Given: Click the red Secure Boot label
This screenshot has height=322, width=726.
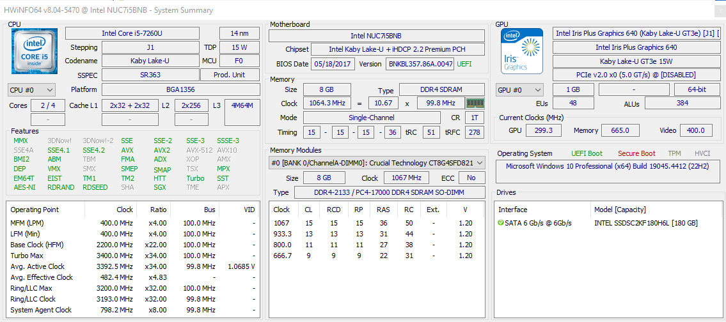Looking at the screenshot, I should pyautogui.click(x=636, y=153).
